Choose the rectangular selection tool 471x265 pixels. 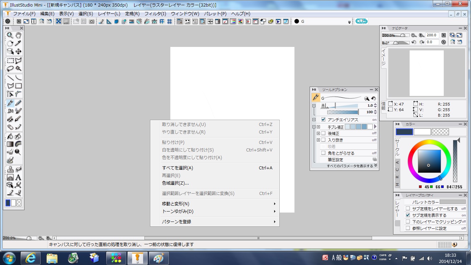pyautogui.click(x=10, y=61)
